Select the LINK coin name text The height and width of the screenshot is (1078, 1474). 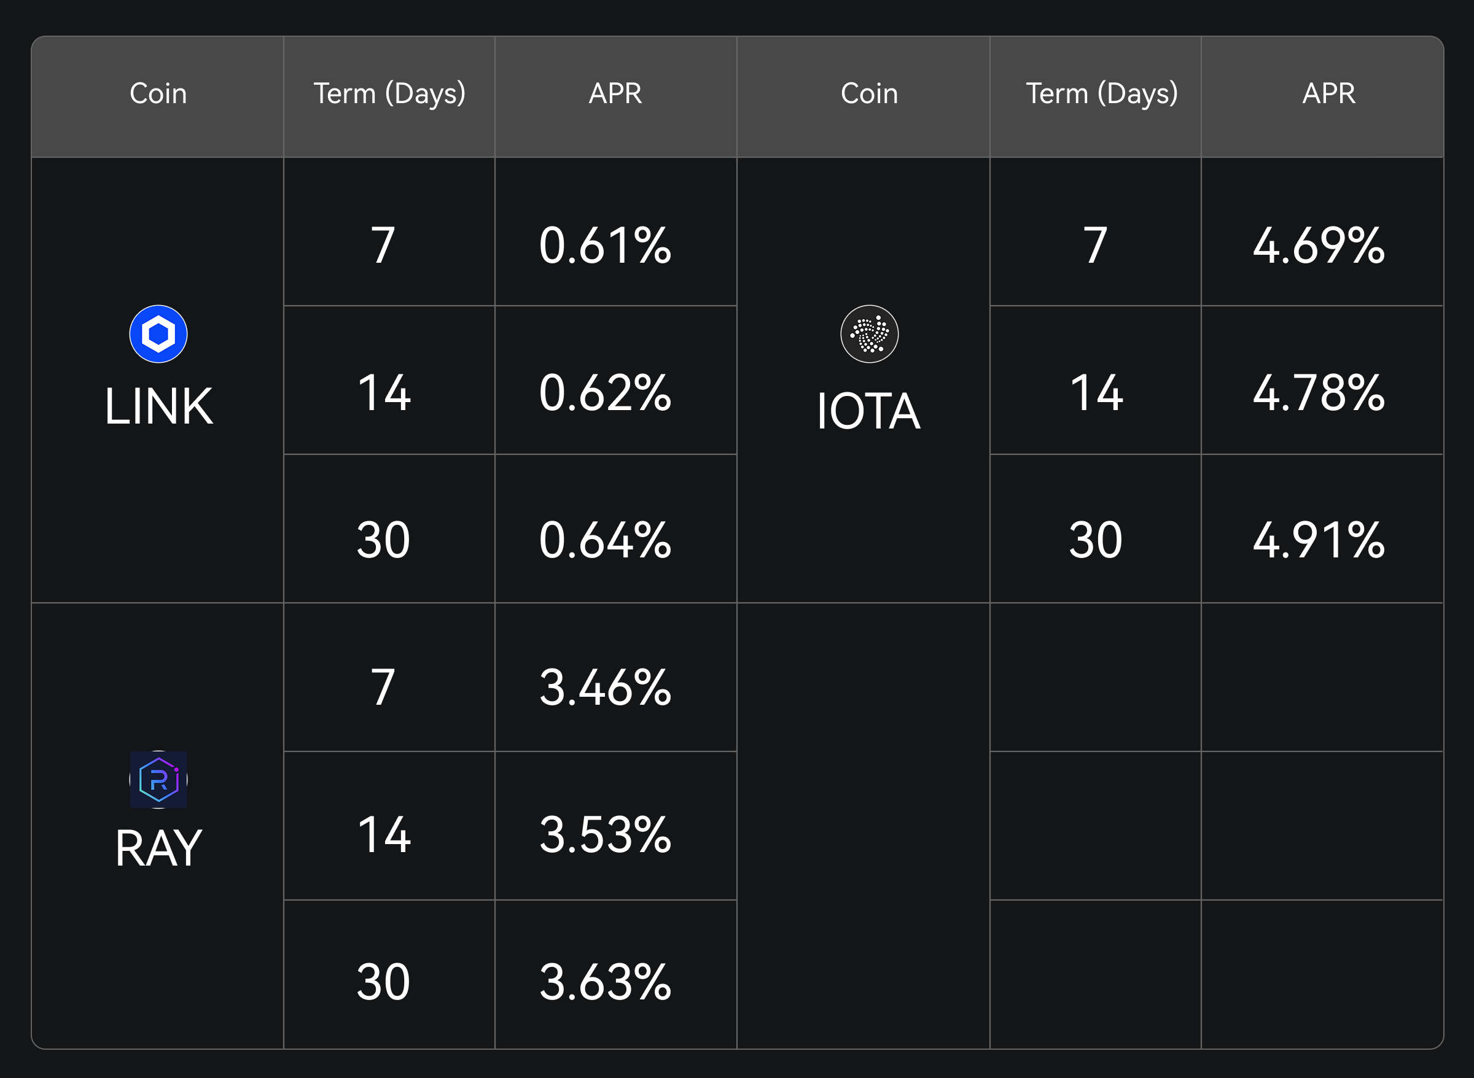[158, 406]
